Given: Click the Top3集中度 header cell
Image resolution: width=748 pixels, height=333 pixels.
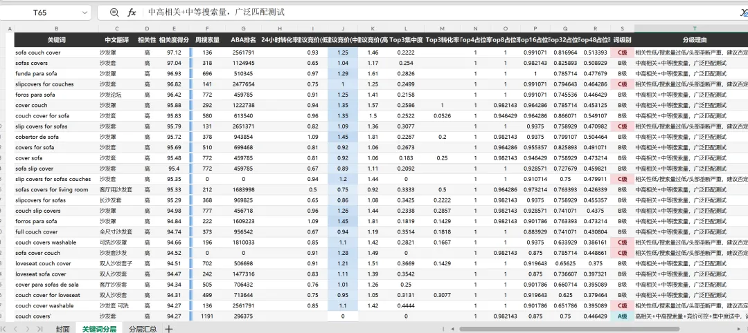Looking at the screenshot, I should (406, 40).
